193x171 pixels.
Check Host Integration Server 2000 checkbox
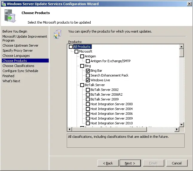click(88, 104)
